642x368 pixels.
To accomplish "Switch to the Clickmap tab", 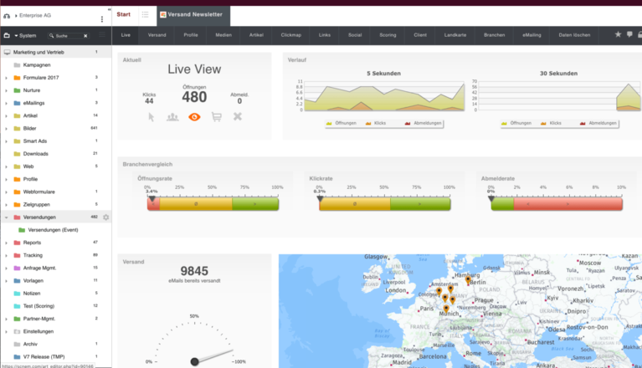I will pos(290,35).
